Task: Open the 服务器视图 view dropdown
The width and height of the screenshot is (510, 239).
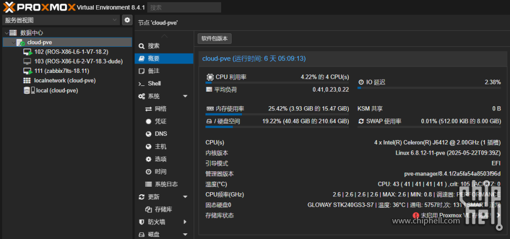Action: [61, 20]
